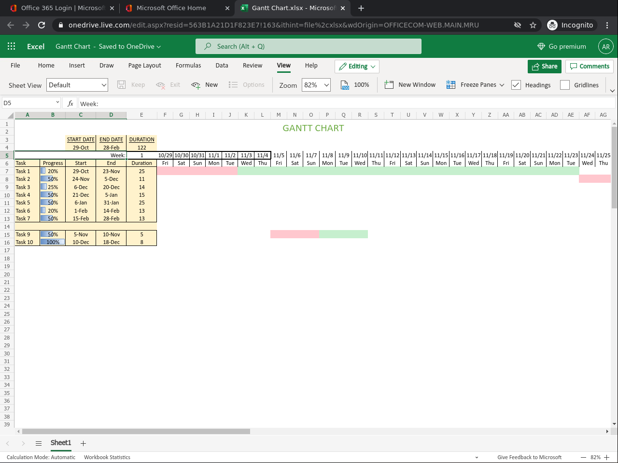Go to the Formulas tab
This screenshot has width=618, height=463.
pyautogui.click(x=188, y=66)
